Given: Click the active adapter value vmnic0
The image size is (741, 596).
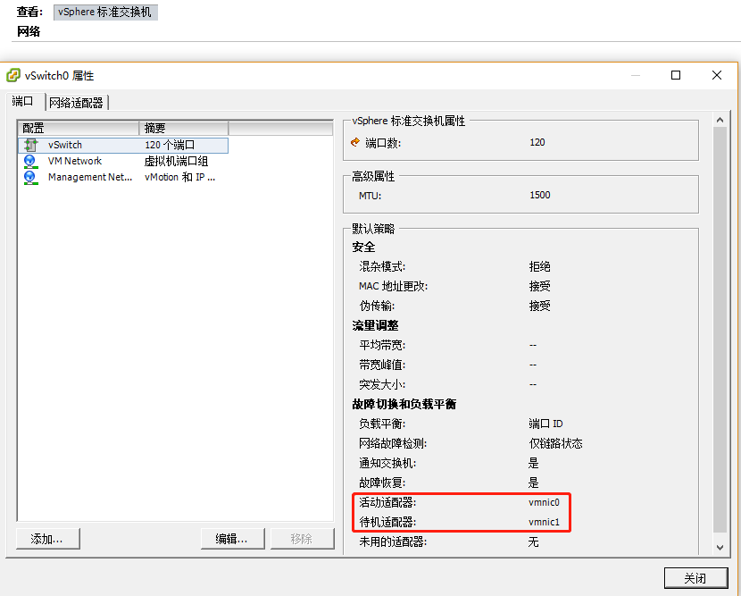Looking at the screenshot, I should click(x=544, y=502).
